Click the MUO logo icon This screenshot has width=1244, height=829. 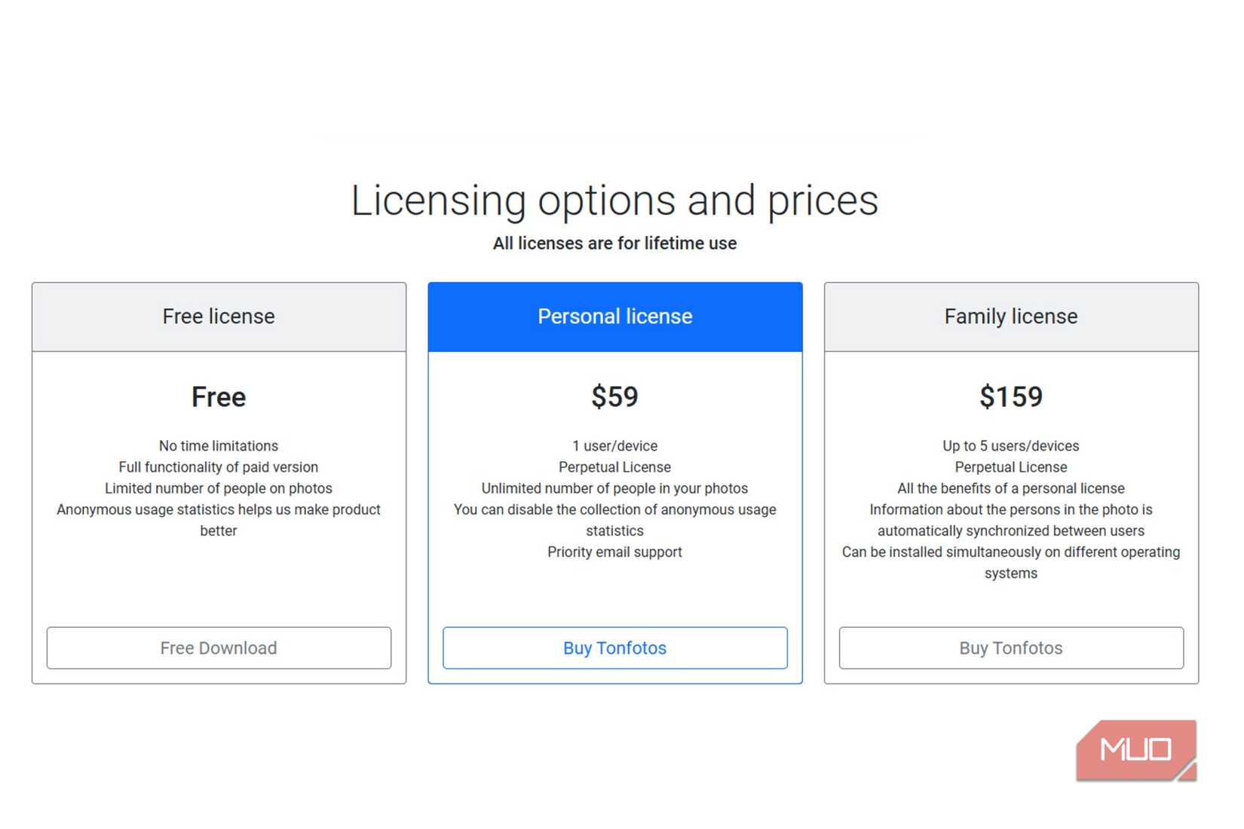(1135, 749)
